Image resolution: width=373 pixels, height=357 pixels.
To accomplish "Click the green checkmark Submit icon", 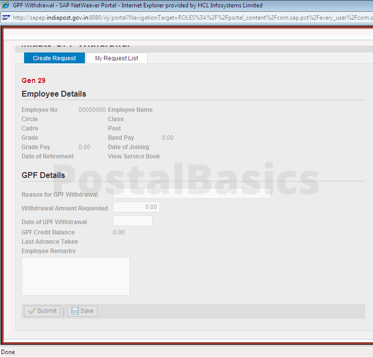I will tap(32, 311).
